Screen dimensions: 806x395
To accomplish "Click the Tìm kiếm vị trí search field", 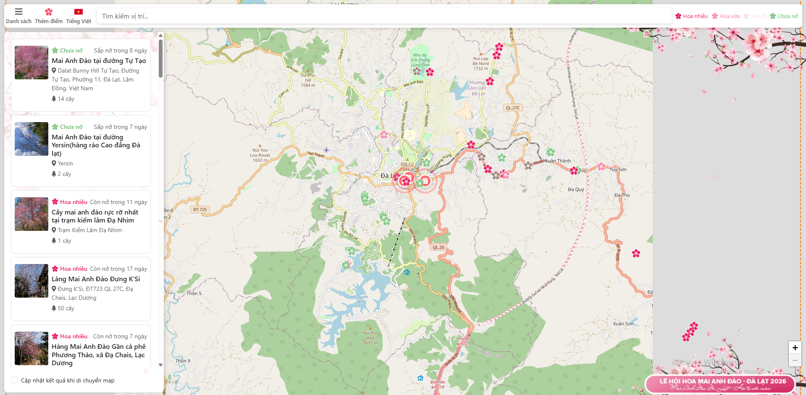I will pyautogui.click(x=383, y=16).
